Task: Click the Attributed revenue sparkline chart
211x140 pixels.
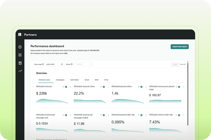Action: [x=52, y=101]
